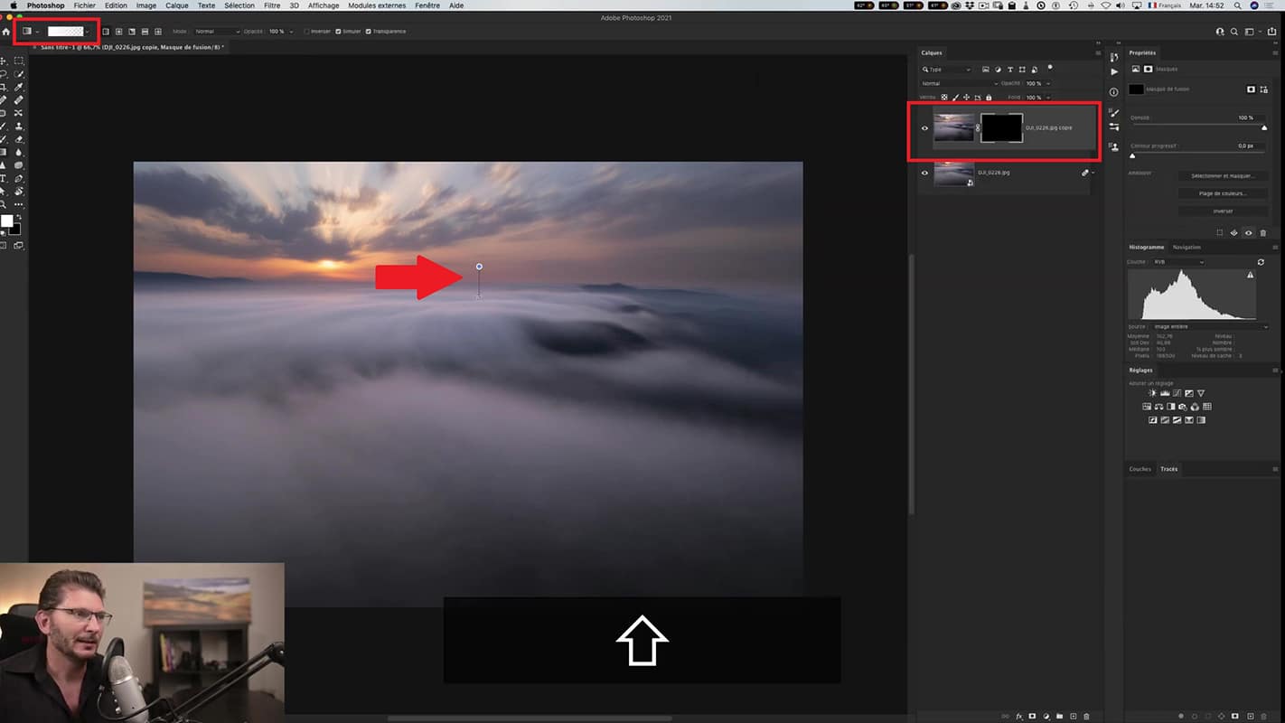
Task: Delete the mask using trash icon in Properties
Action: click(1263, 233)
